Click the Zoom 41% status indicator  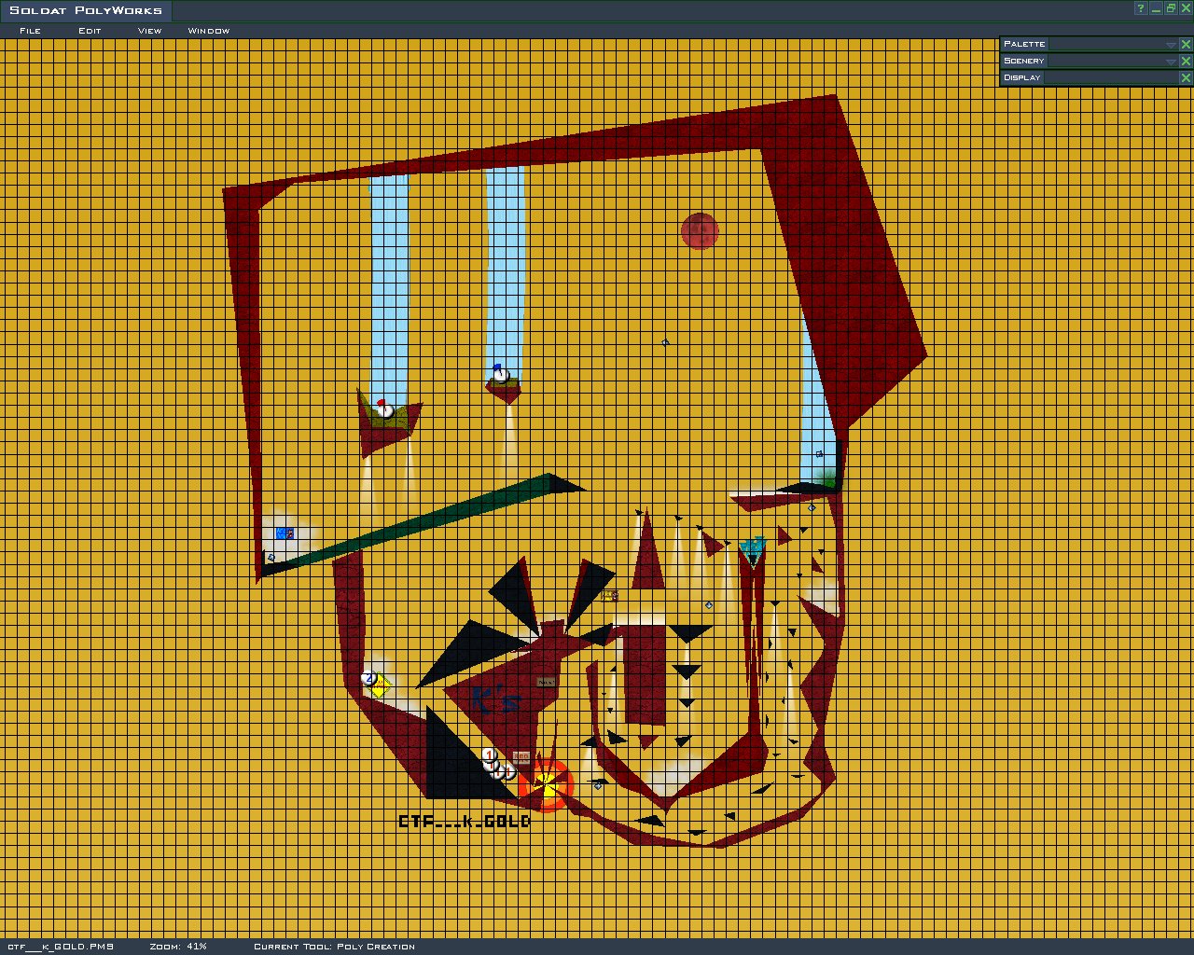[178, 947]
